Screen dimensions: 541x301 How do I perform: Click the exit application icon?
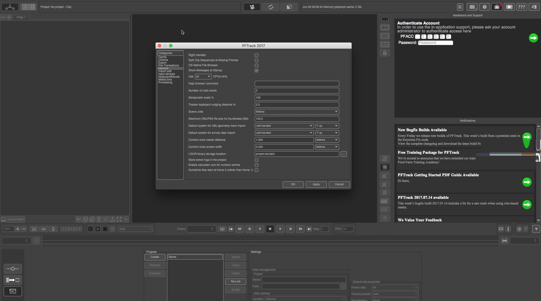[534, 7]
